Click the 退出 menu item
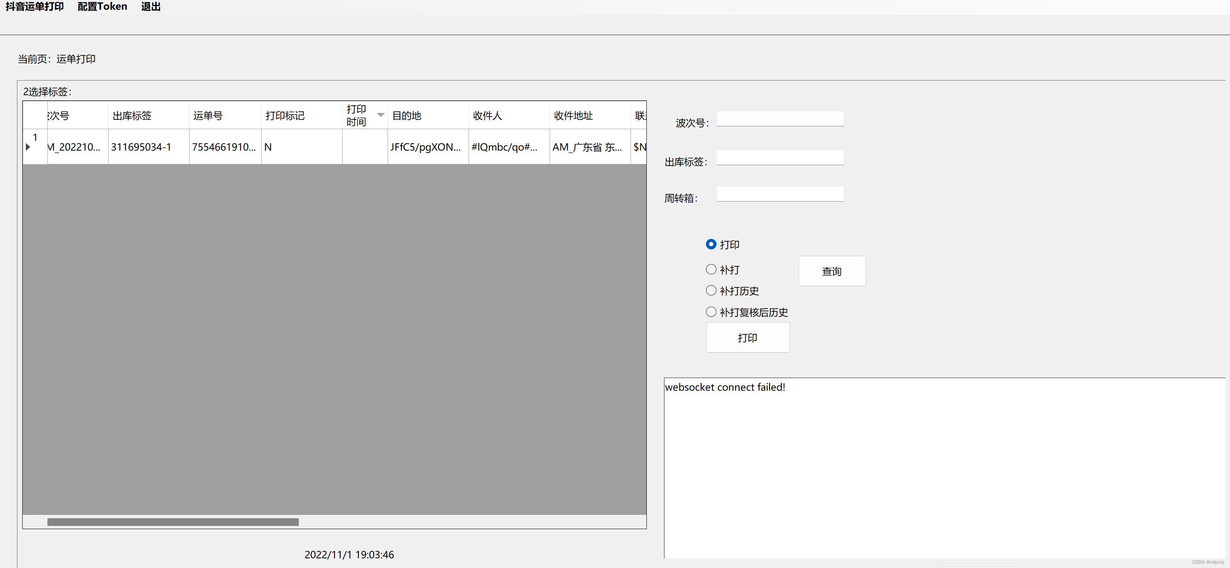The height and width of the screenshot is (568, 1230). tap(150, 7)
